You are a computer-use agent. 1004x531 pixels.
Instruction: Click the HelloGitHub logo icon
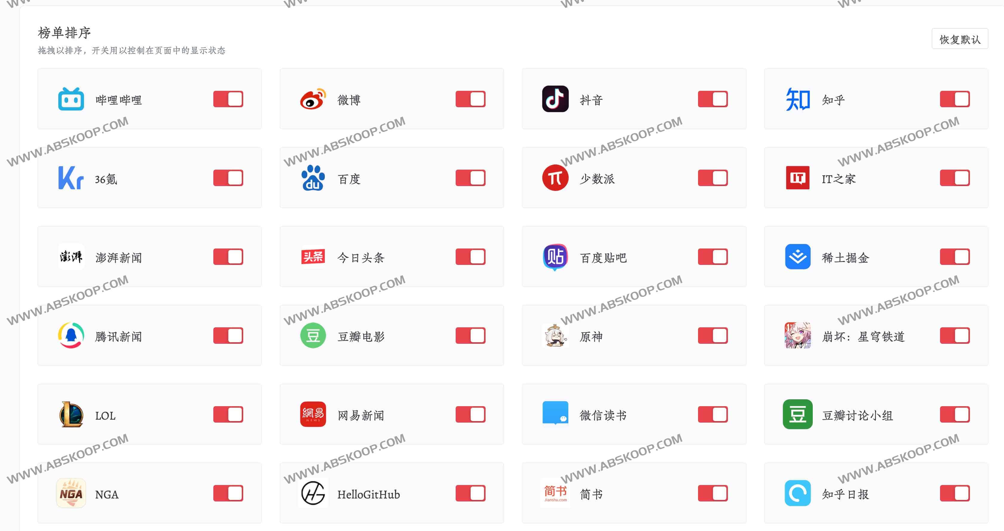click(313, 493)
